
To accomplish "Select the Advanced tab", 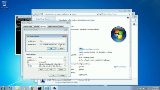I will (43, 26).
